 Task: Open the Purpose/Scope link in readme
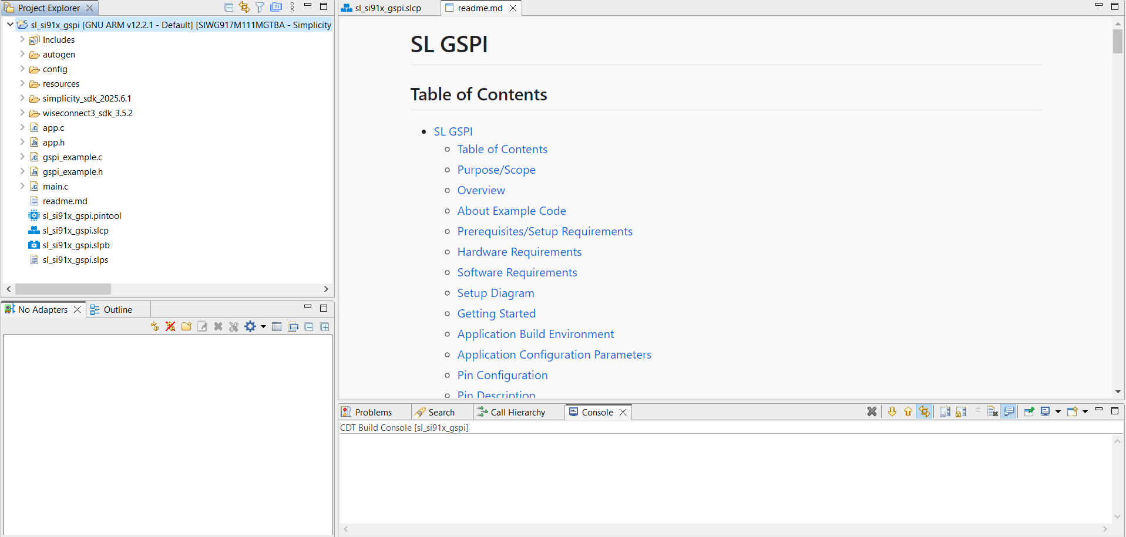coord(496,170)
